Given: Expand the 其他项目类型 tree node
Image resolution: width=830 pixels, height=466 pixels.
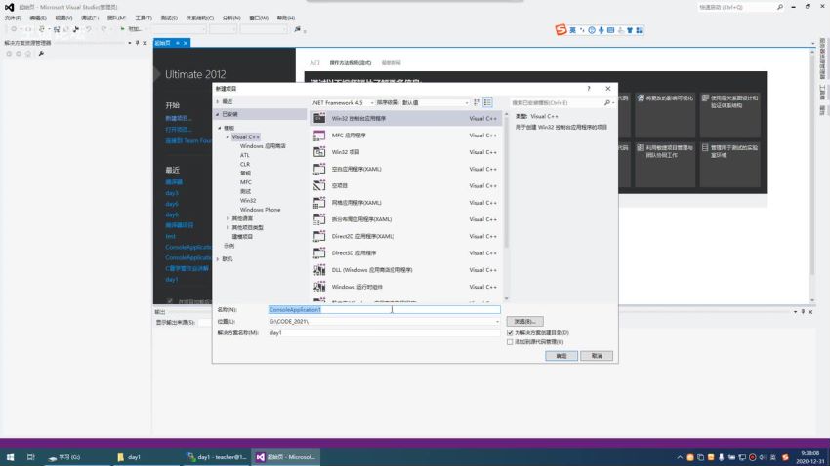Looking at the screenshot, I should [x=228, y=227].
